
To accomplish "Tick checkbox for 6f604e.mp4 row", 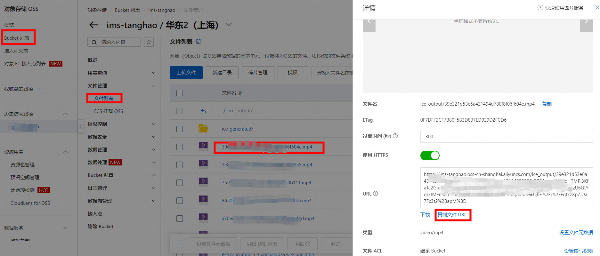I will [x=180, y=147].
